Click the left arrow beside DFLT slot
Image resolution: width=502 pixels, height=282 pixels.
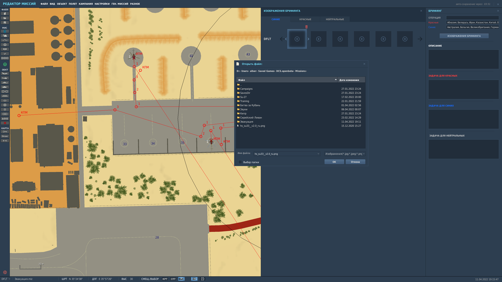tap(282, 39)
